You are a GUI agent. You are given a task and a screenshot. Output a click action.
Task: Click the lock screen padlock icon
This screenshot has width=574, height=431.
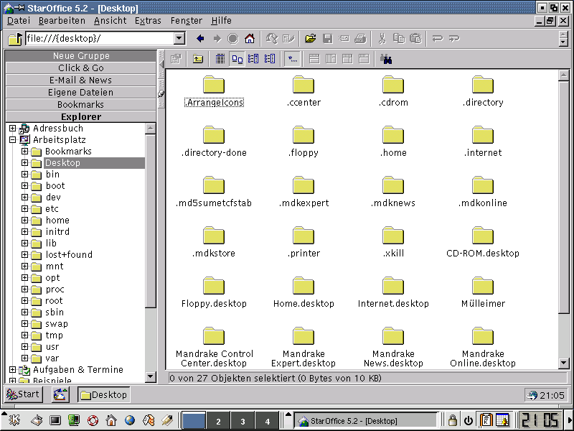(453, 420)
